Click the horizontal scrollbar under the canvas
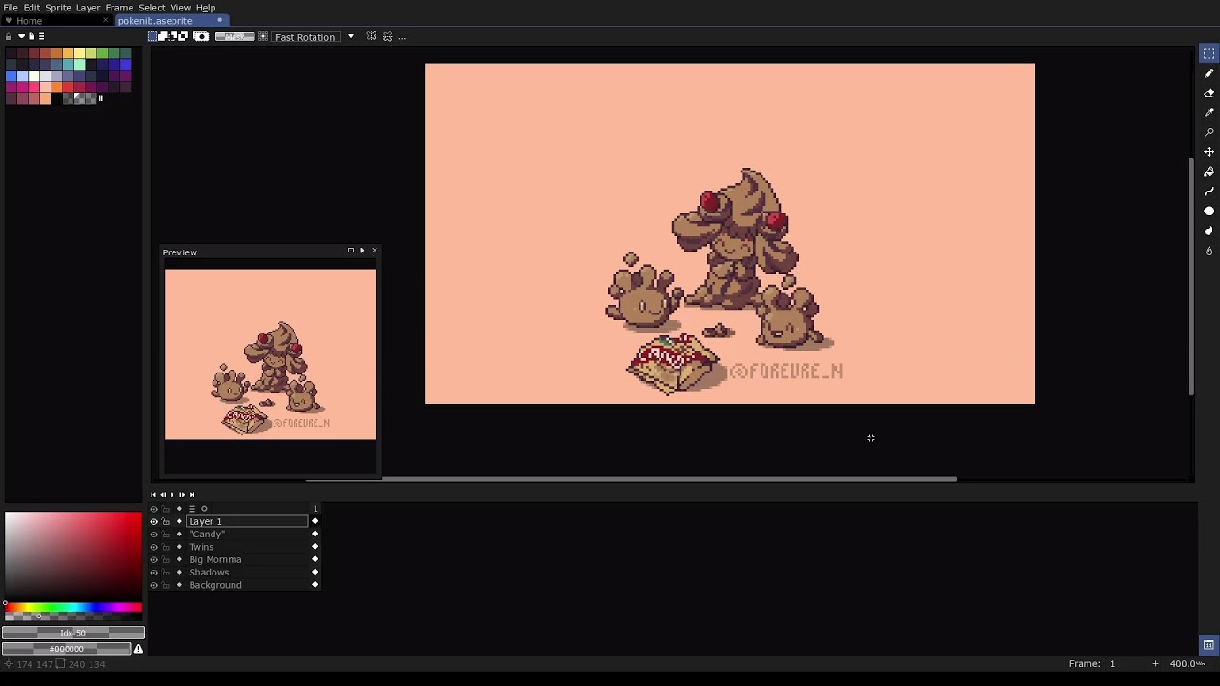Viewport: 1220px width, 686px height. (x=631, y=479)
